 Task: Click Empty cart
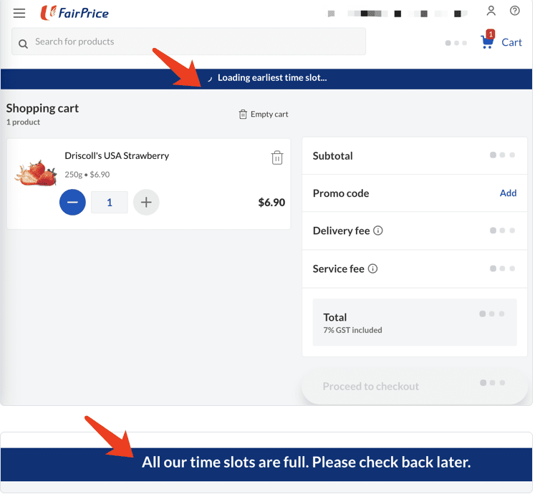[x=264, y=115]
